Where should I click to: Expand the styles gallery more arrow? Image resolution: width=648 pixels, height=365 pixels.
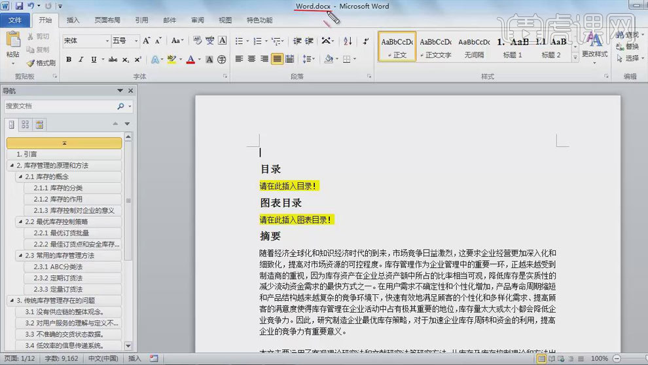pos(575,58)
